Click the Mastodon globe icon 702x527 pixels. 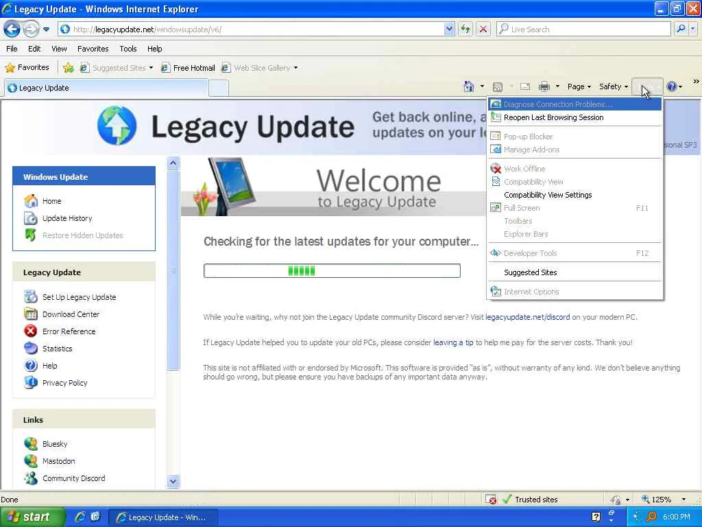point(30,461)
